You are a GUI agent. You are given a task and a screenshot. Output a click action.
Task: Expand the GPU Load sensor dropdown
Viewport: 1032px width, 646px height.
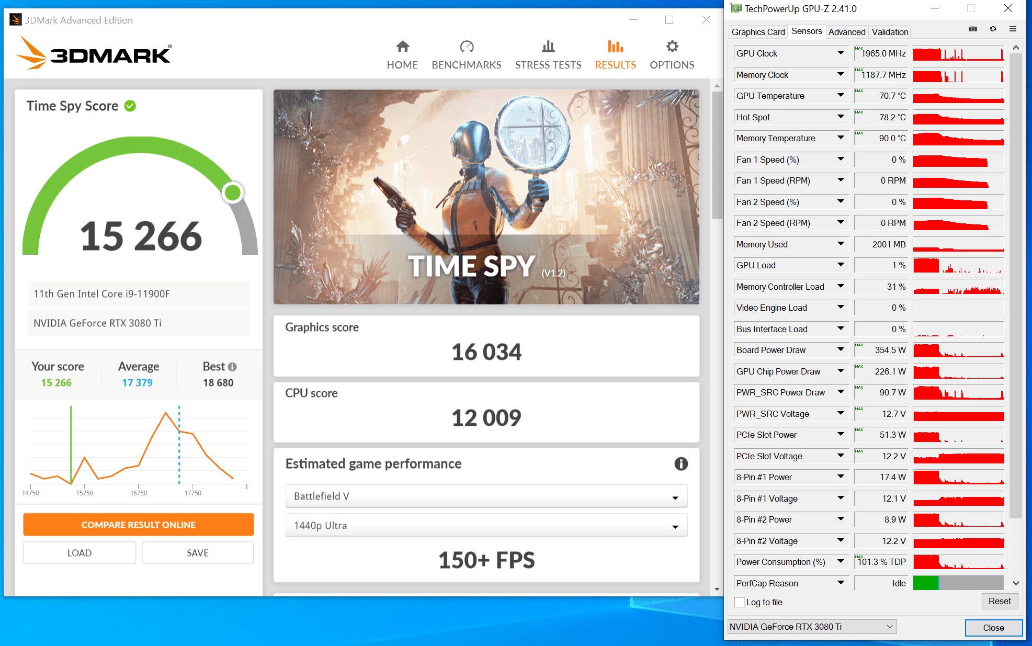[841, 265]
